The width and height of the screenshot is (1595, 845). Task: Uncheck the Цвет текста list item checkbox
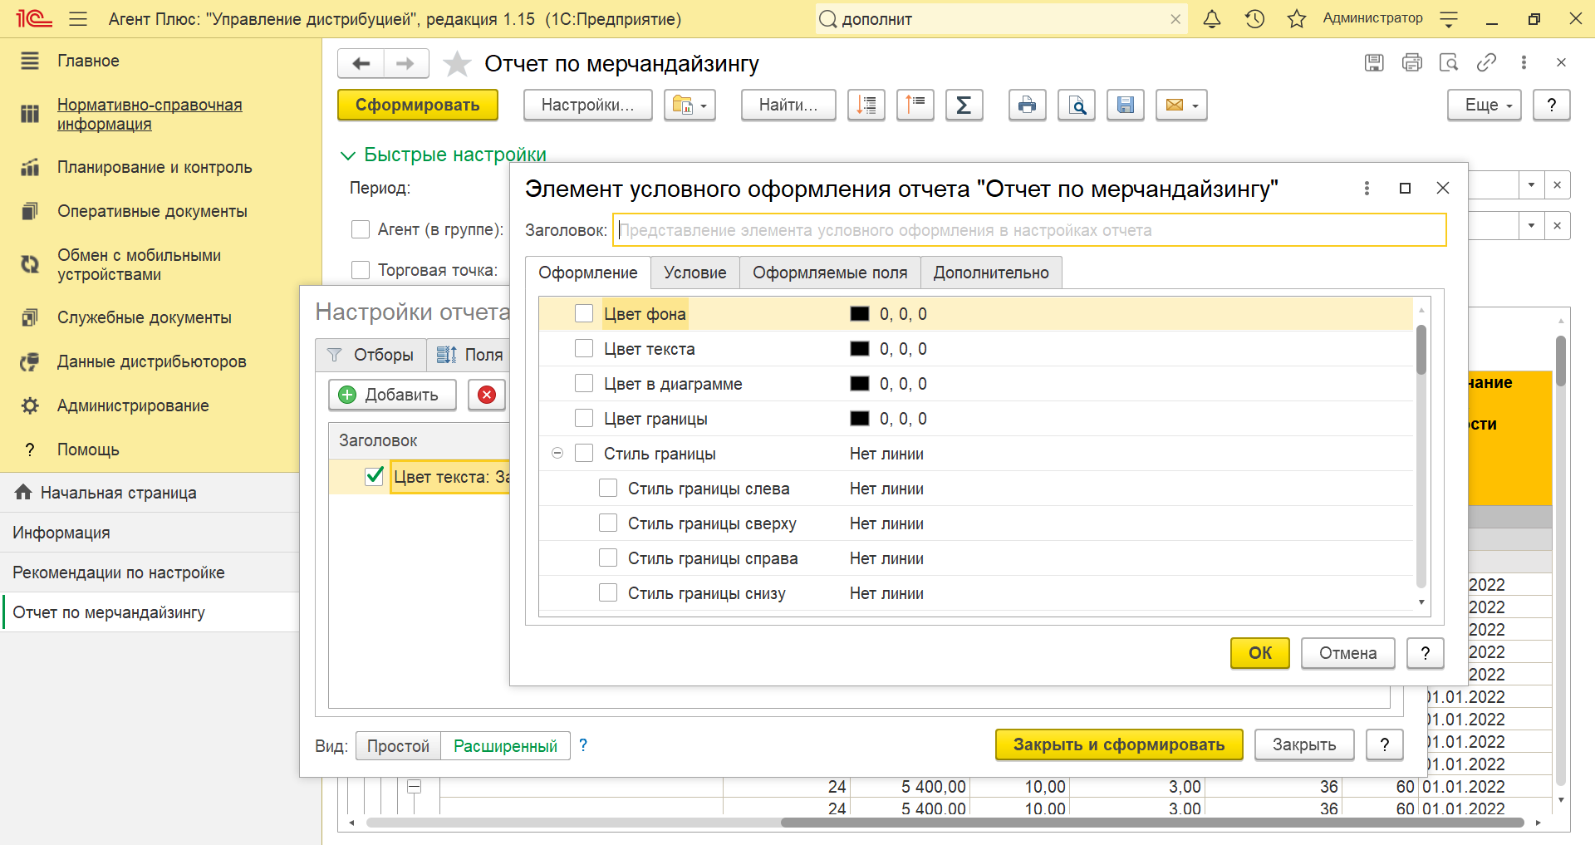(375, 476)
